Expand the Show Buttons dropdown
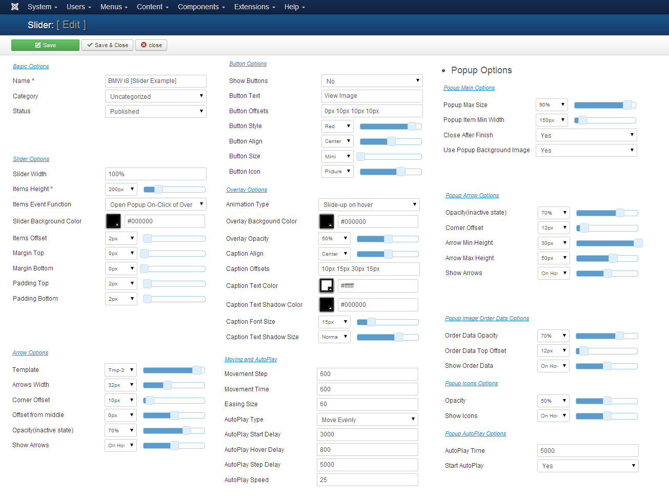The height and width of the screenshot is (501, 669). click(x=372, y=81)
